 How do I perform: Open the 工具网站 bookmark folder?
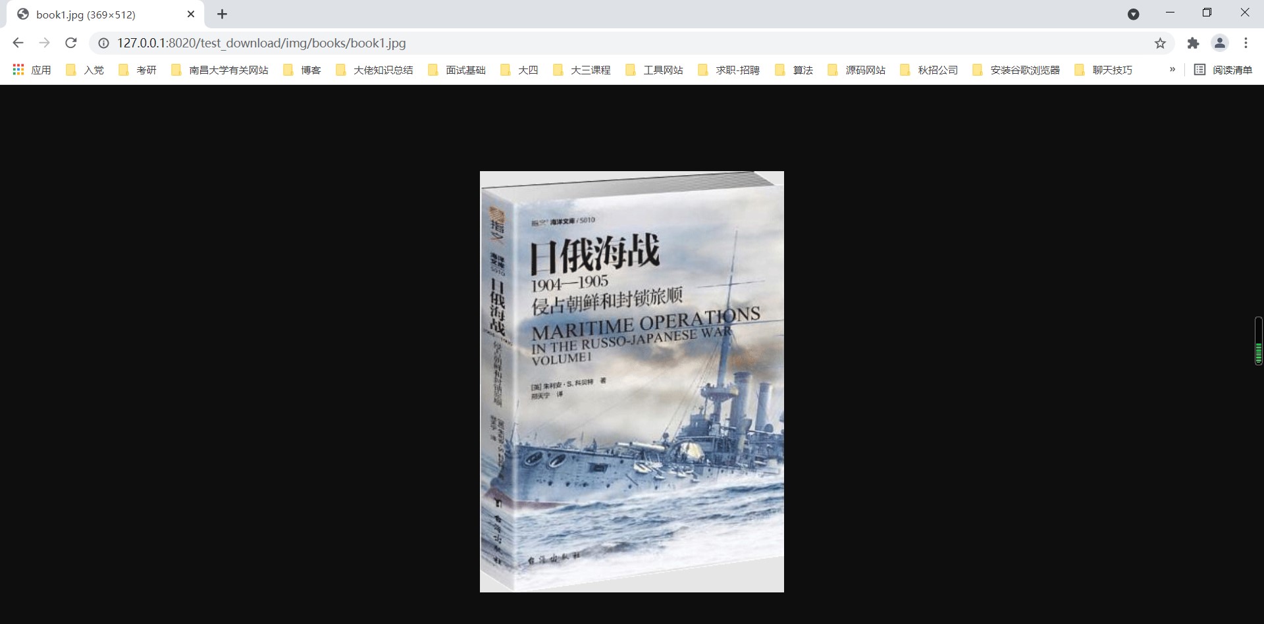[654, 70]
